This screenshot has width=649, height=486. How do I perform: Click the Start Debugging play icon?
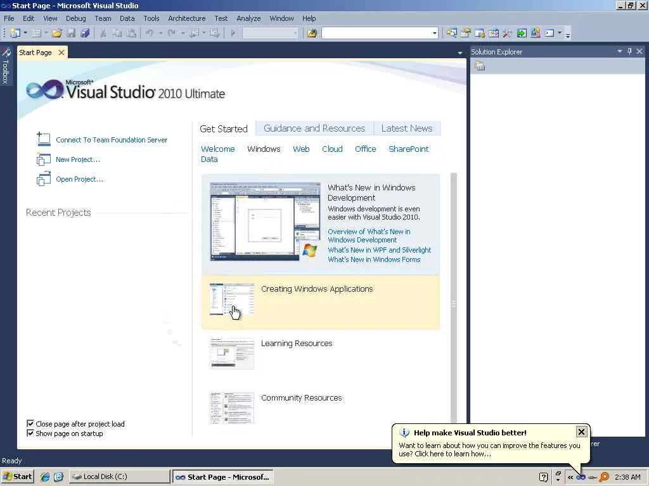pos(233,33)
